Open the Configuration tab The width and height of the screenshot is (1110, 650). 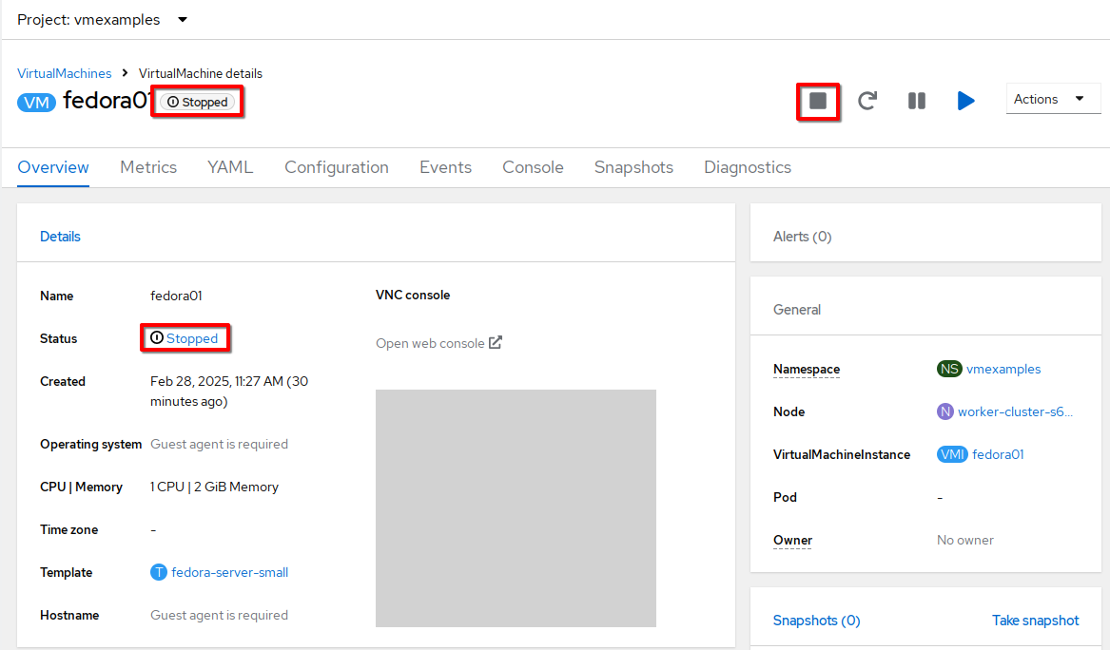[337, 167]
